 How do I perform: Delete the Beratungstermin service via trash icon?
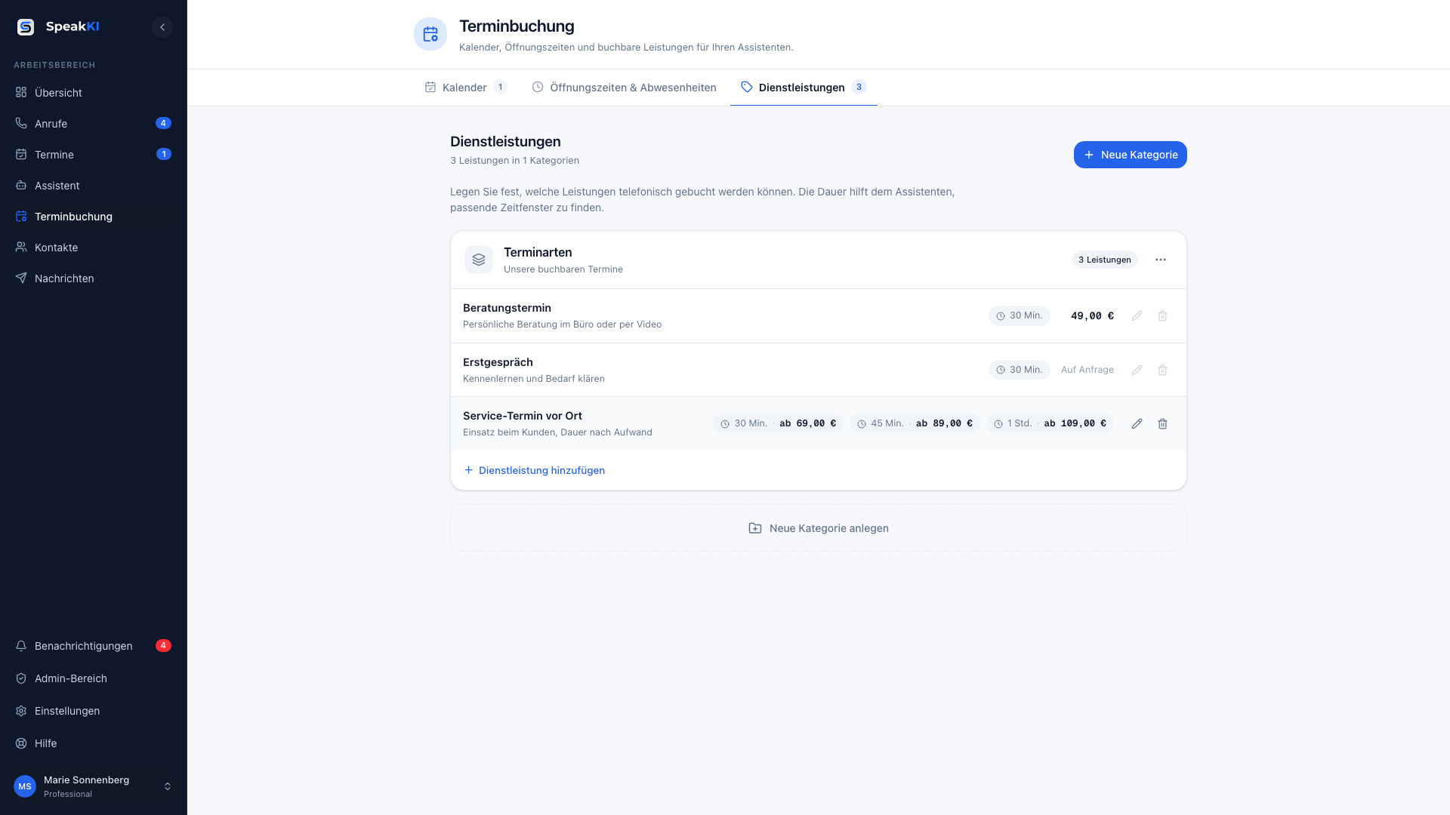click(x=1162, y=316)
